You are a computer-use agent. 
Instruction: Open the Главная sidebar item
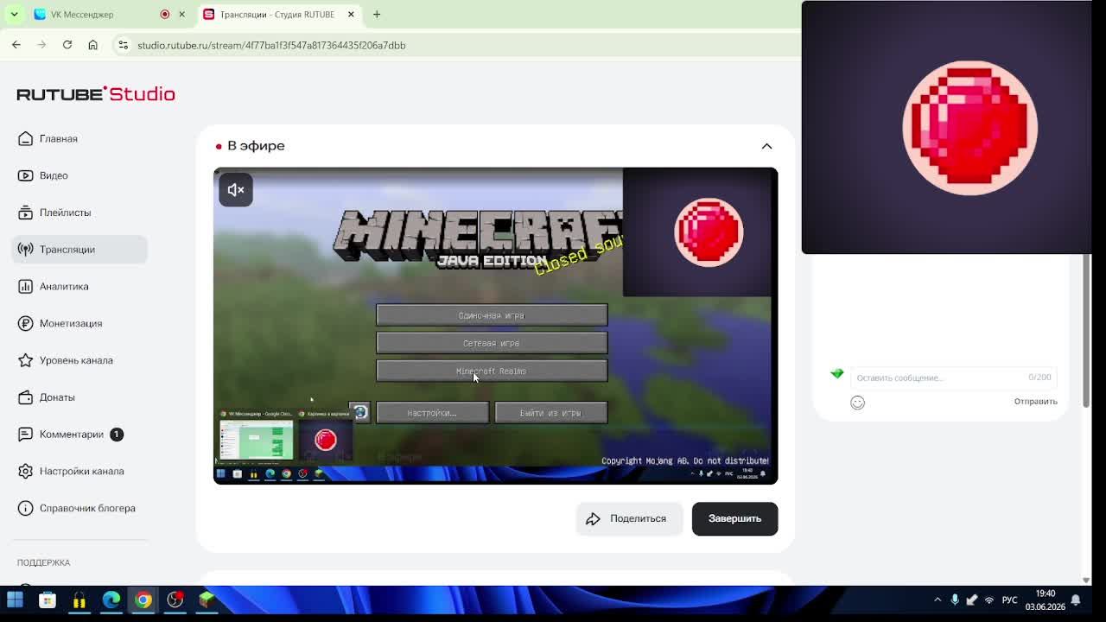point(79,138)
